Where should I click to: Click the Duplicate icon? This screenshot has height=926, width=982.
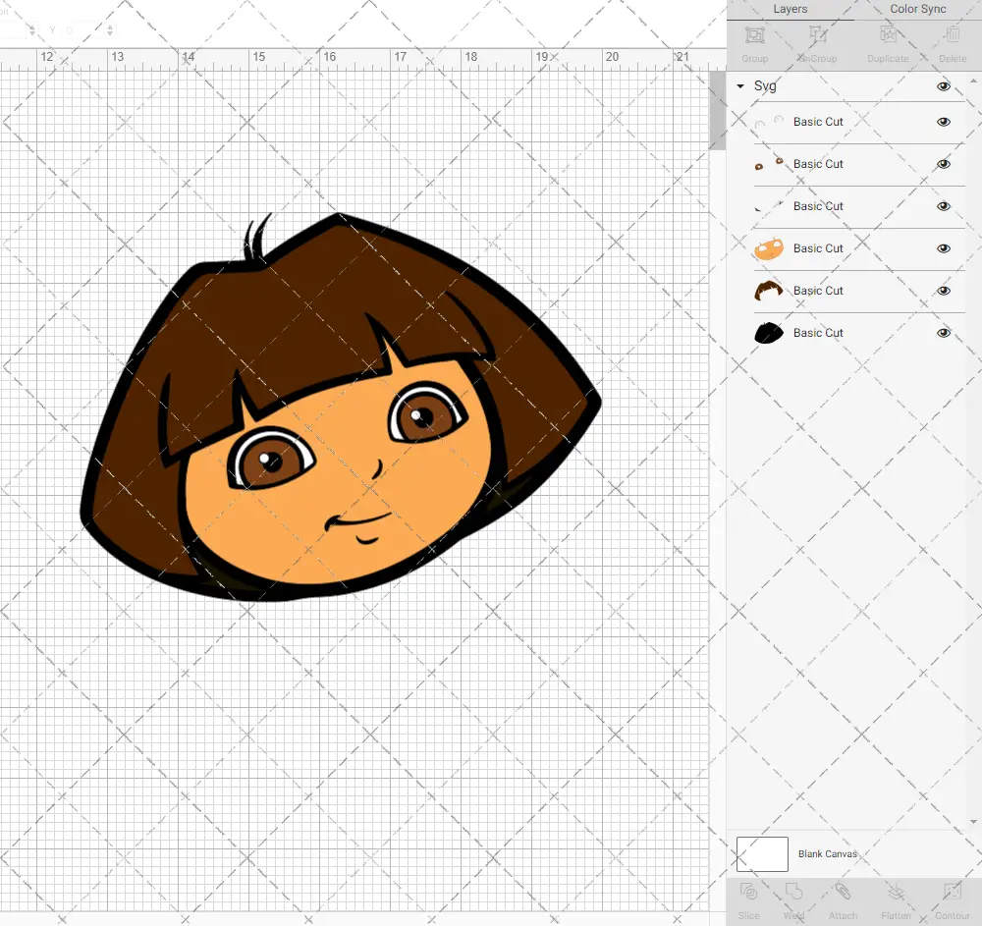click(888, 36)
